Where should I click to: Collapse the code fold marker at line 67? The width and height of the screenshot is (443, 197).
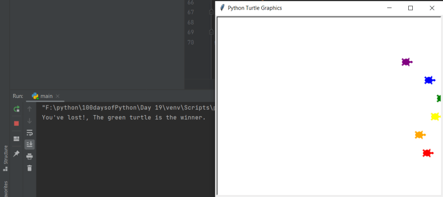[x=211, y=12]
